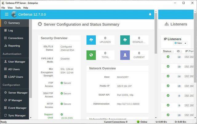This screenshot has width=197, height=124.
Task: Click the green Total globe tile
Action: pos(91,55)
